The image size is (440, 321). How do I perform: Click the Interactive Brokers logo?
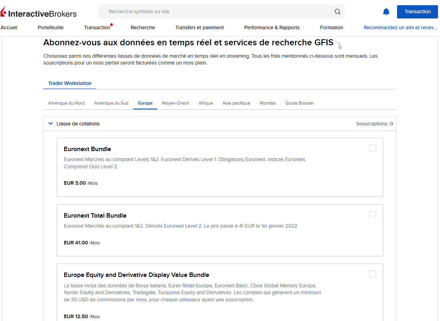point(39,12)
